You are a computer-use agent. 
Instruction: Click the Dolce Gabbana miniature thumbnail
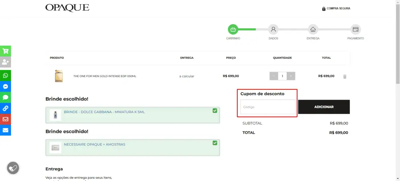[55, 115]
